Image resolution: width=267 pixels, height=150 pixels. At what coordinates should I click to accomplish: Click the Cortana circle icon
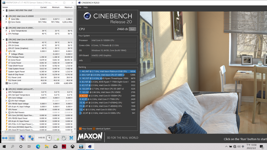pos(21,146)
